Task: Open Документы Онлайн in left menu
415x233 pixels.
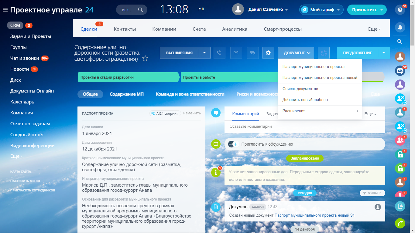Action: (32, 91)
